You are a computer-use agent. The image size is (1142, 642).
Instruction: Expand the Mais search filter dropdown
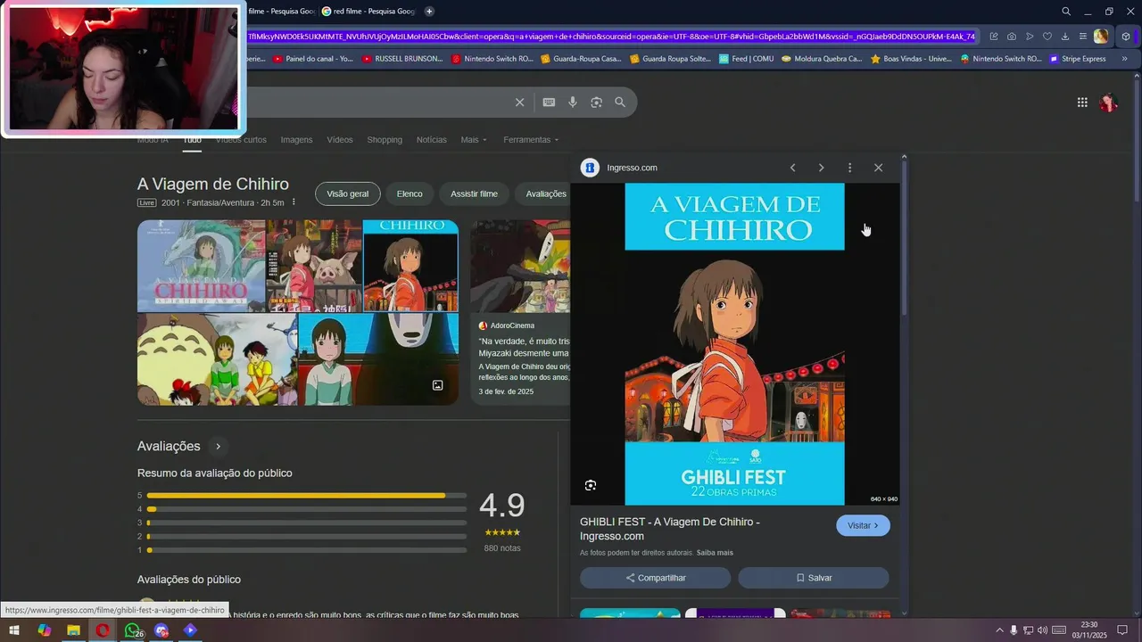(x=474, y=140)
